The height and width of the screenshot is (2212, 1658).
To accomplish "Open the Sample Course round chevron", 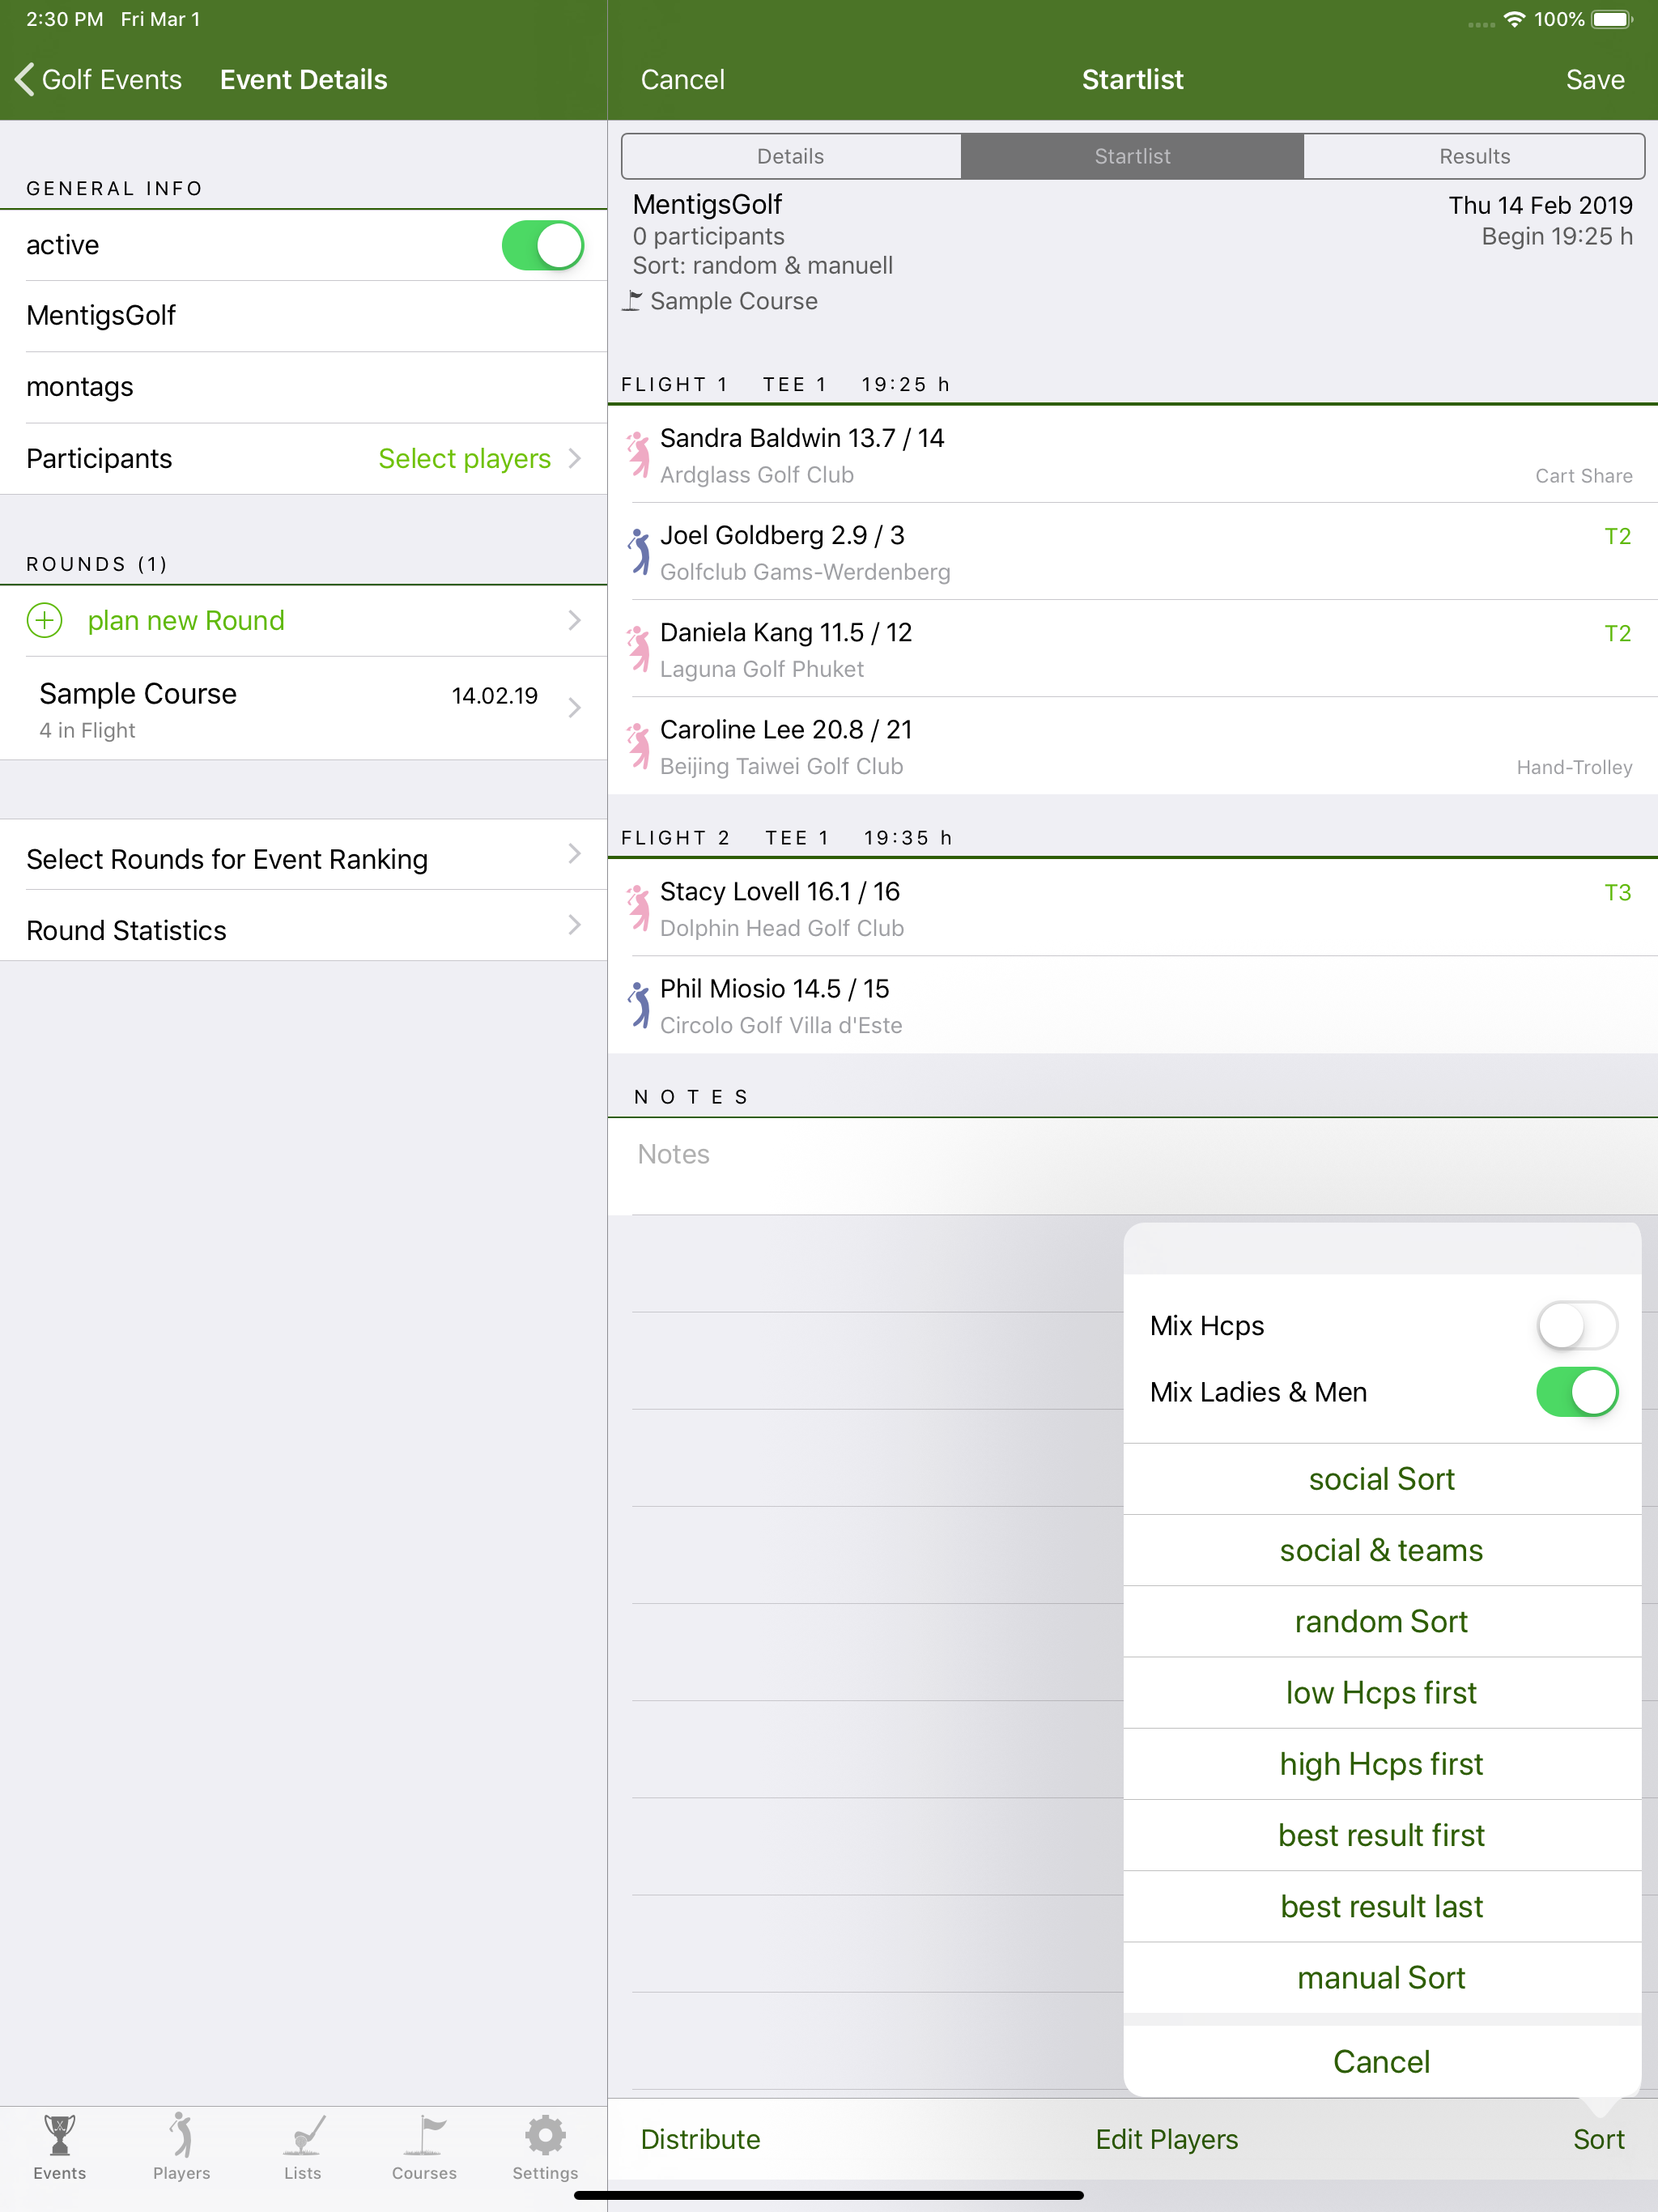I will click(x=575, y=708).
